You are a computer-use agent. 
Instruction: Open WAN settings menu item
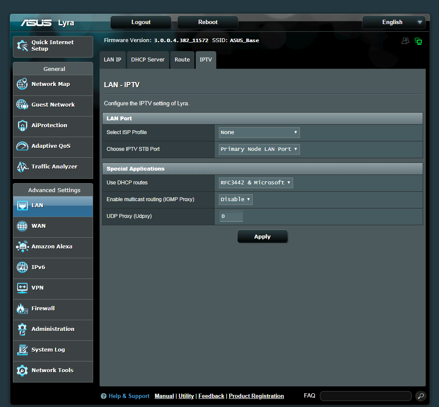(x=53, y=227)
